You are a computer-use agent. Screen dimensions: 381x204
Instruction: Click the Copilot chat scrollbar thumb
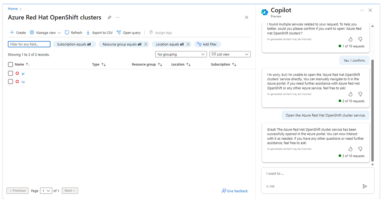pos(373,110)
